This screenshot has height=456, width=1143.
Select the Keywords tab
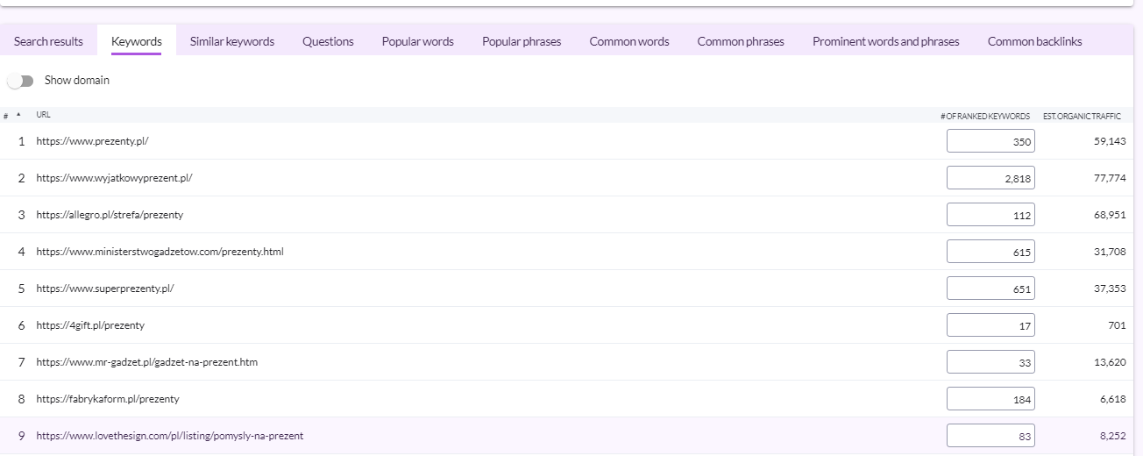pyautogui.click(x=137, y=41)
